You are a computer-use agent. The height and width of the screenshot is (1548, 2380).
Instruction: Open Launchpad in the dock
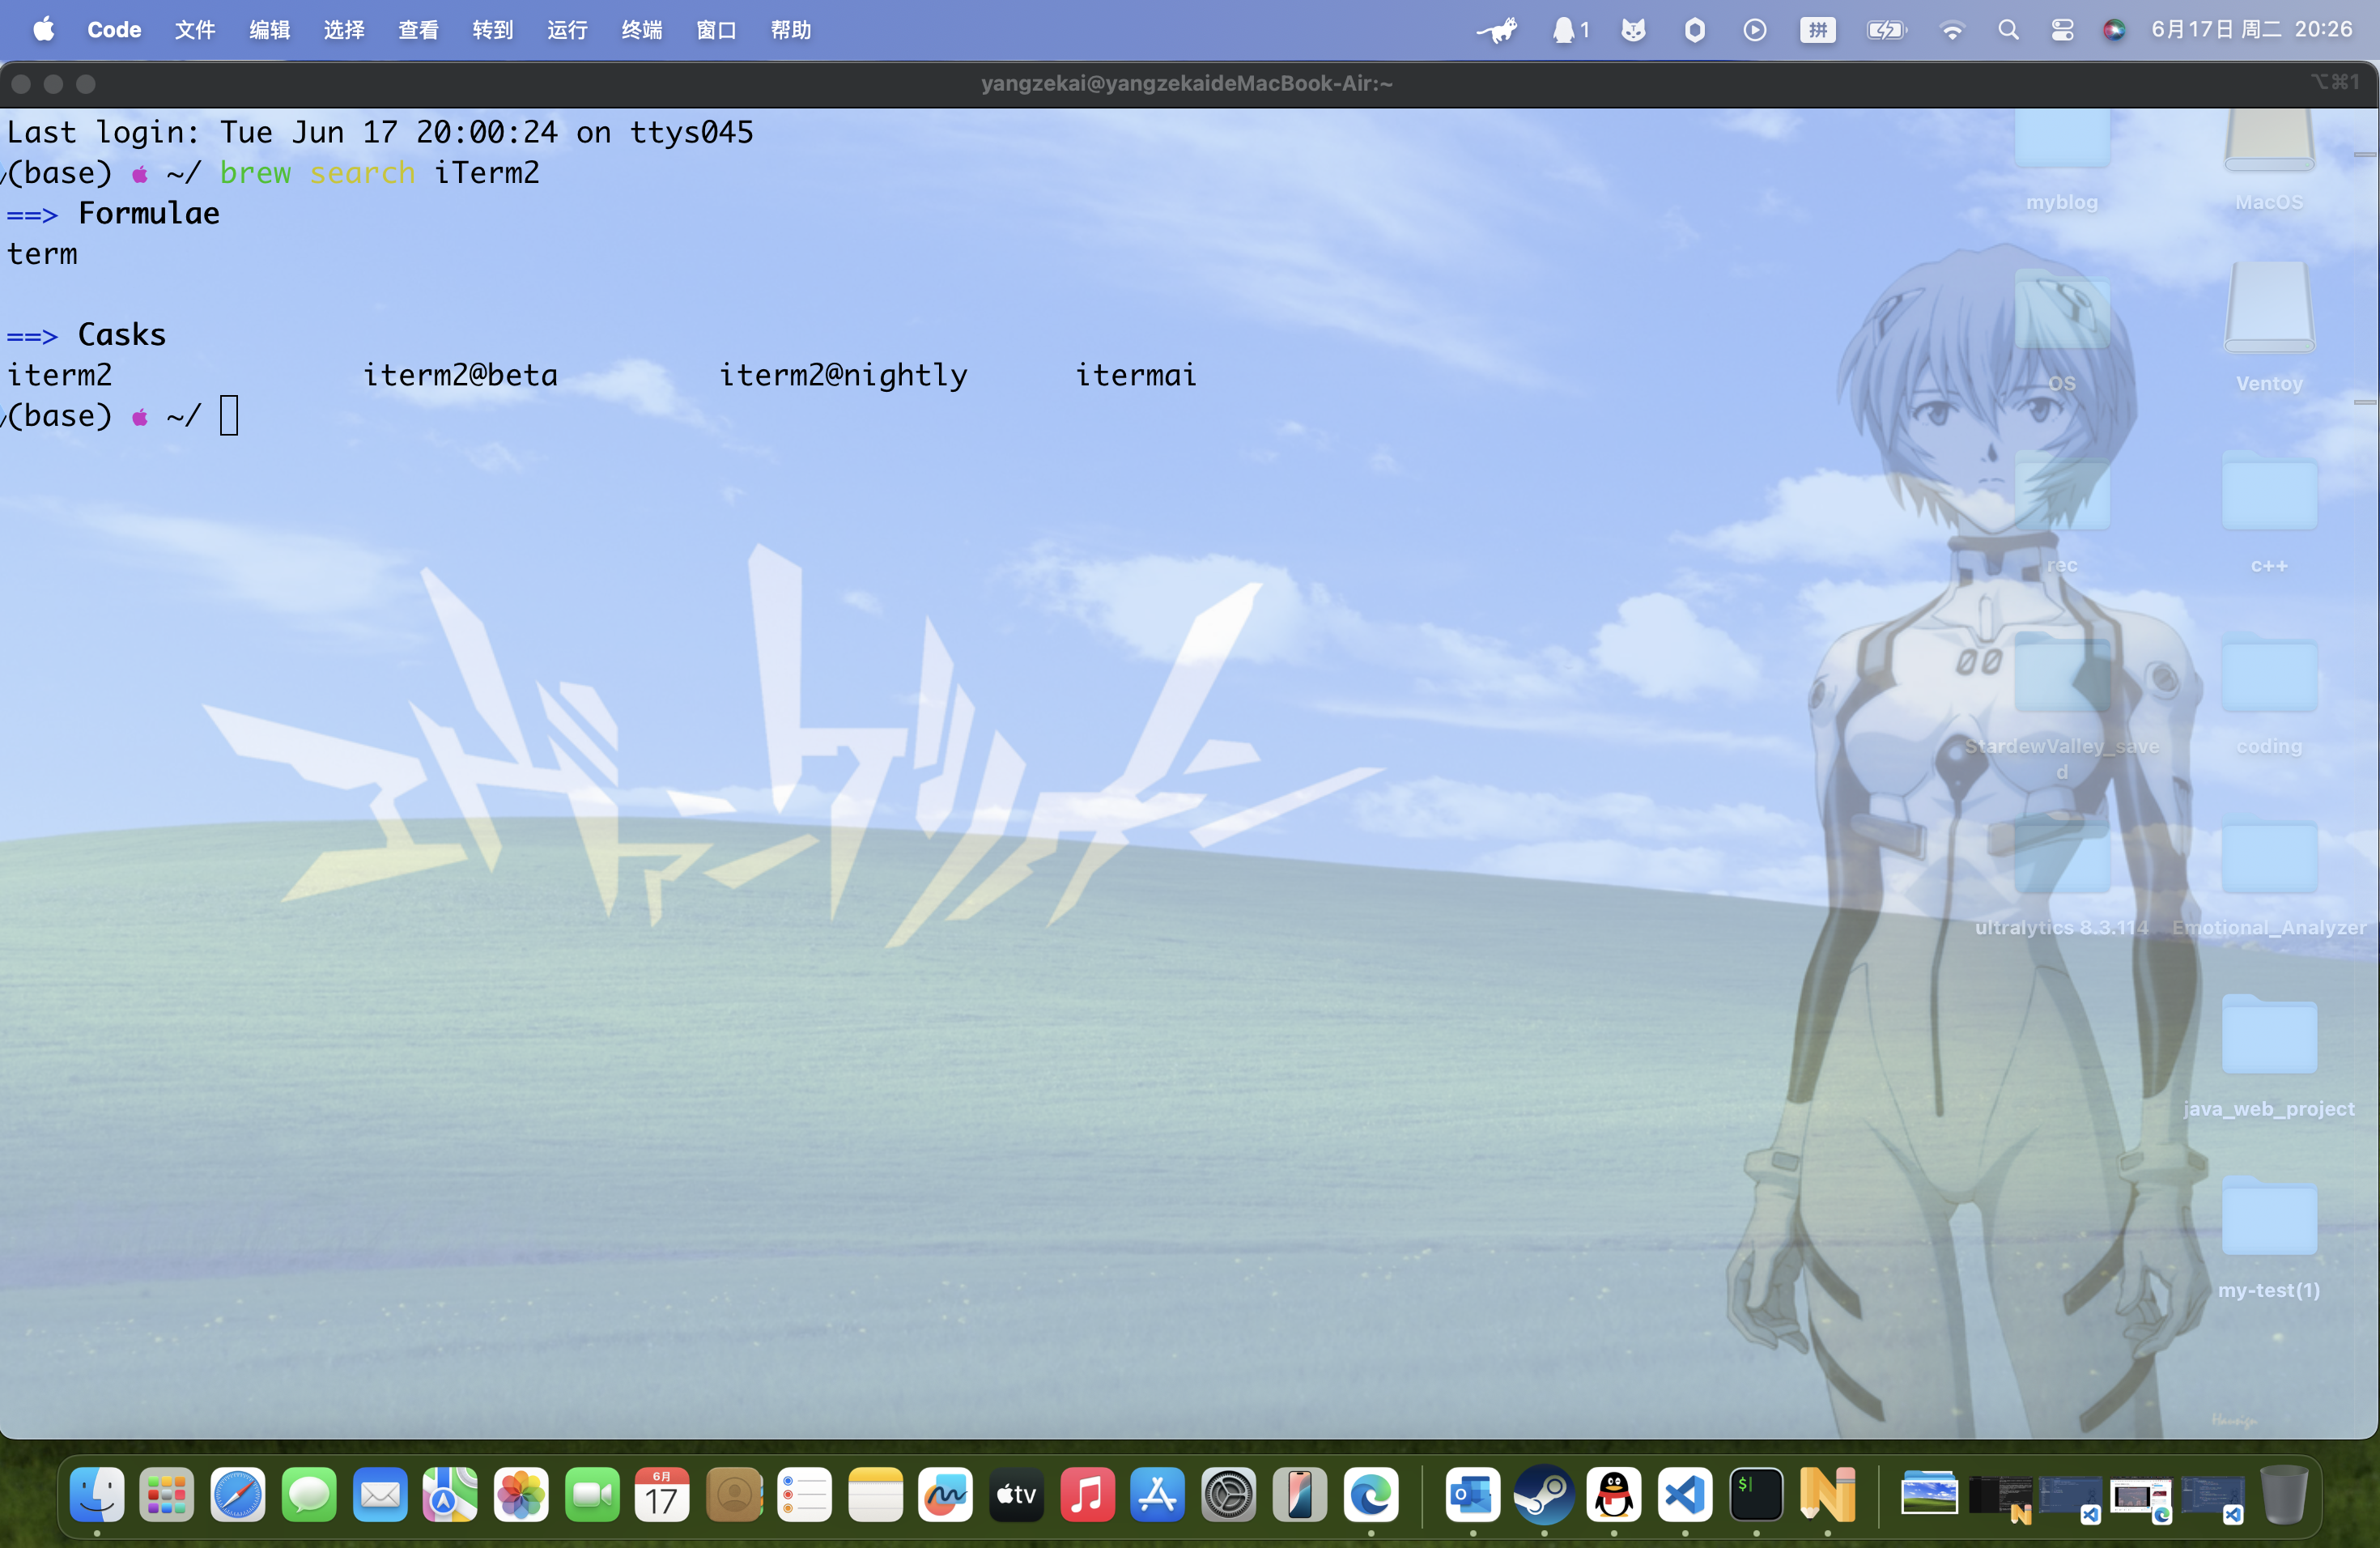[x=167, y=1495]
